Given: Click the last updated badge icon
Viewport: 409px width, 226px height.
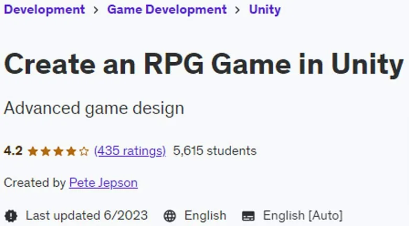Looking at the screenshot, I should coord(11,216).
